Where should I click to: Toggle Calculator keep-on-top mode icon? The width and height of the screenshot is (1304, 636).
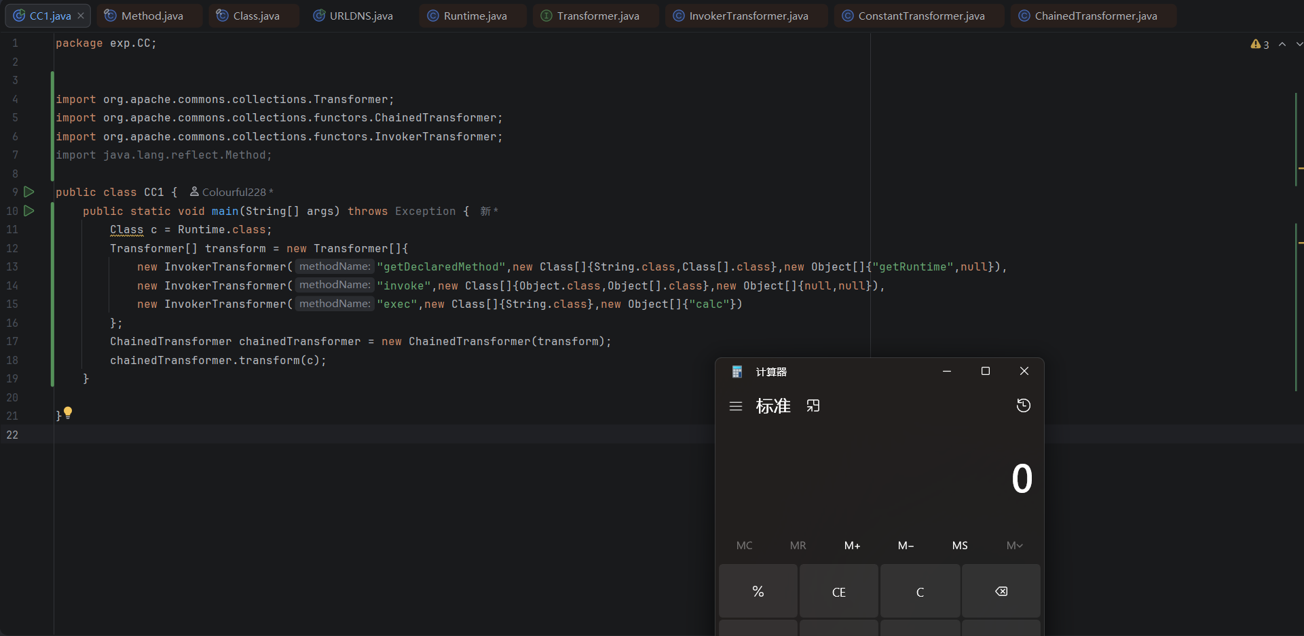(813, 406)
